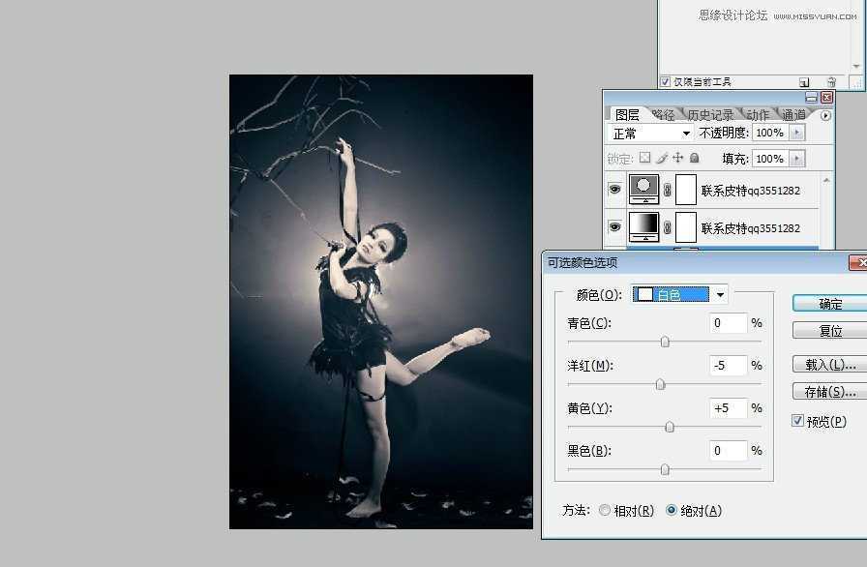The height and width of the screenshot is (567, 867).
Task: Open the 正常 blend mode dropdown
Action: pos(649,134)
